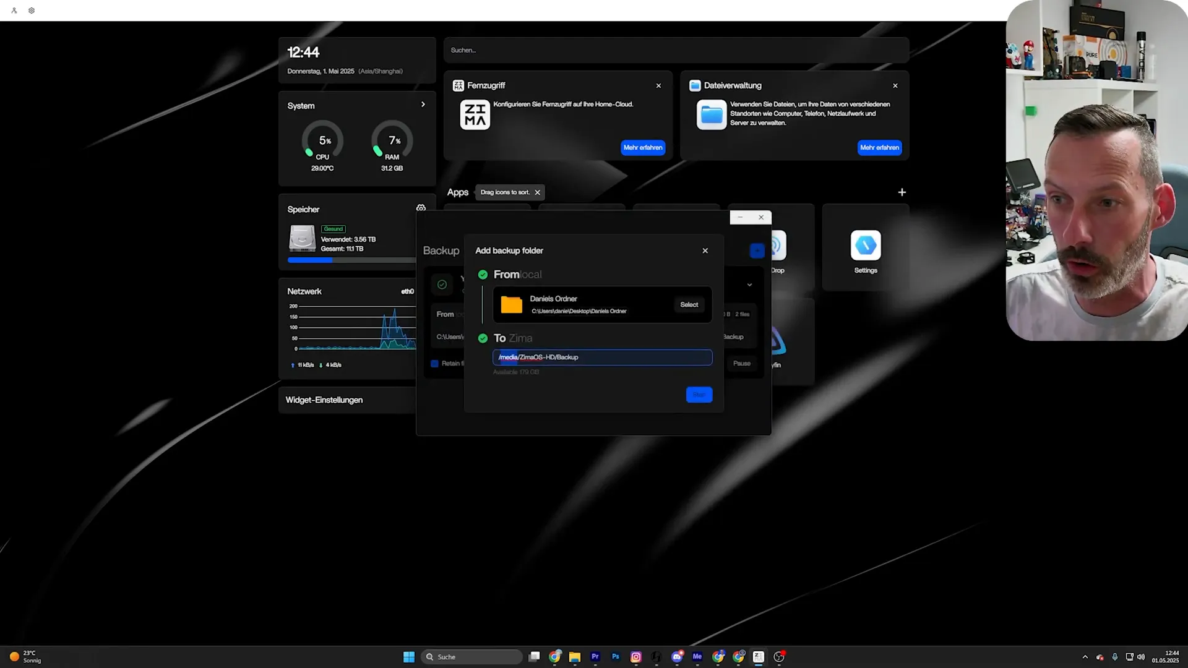Open the weather widget showing 23°C Sonnig
The image size is (1188, 668).
tap(26, 657)
